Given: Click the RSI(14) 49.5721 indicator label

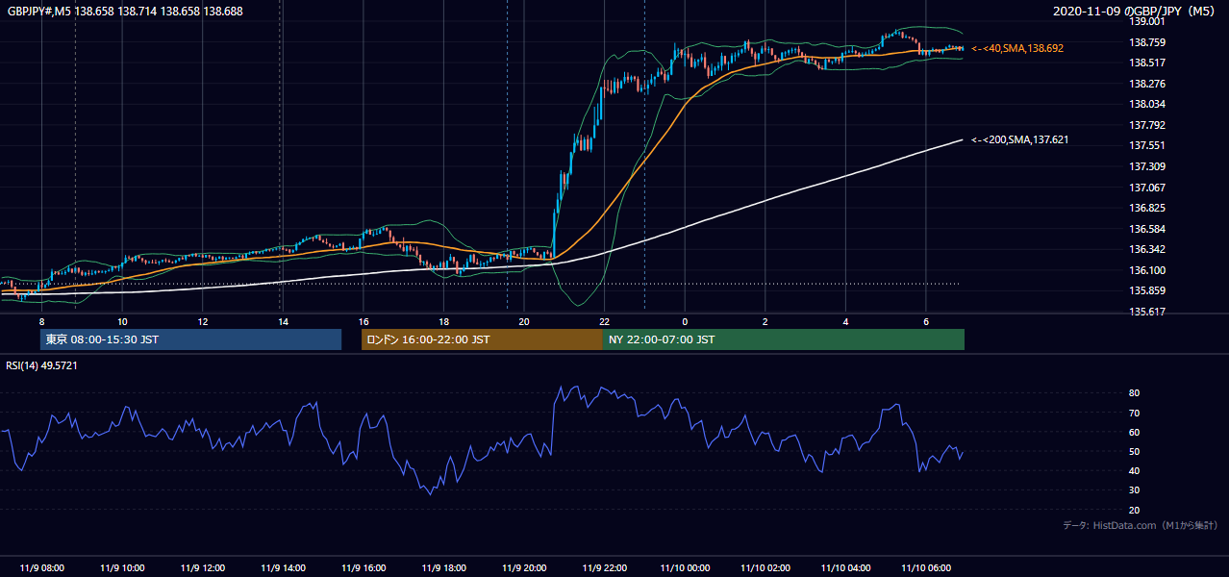Looking at the screenshot, I should point(41,365).
